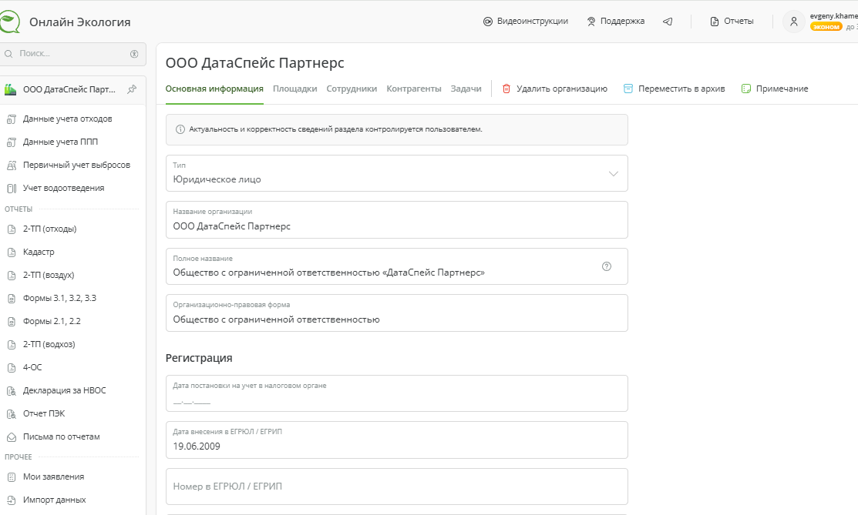Select Декларация за НВОС report
Screen dimensions: 858x515
(x=64, y=390)
